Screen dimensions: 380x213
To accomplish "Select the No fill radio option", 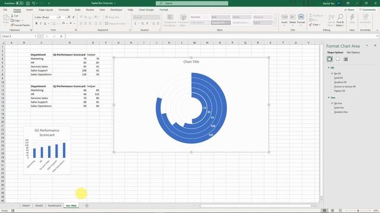I will tap(332, 73).
